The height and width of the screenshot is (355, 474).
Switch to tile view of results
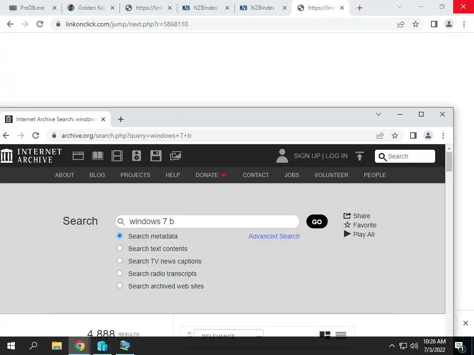tap(325, 334)
